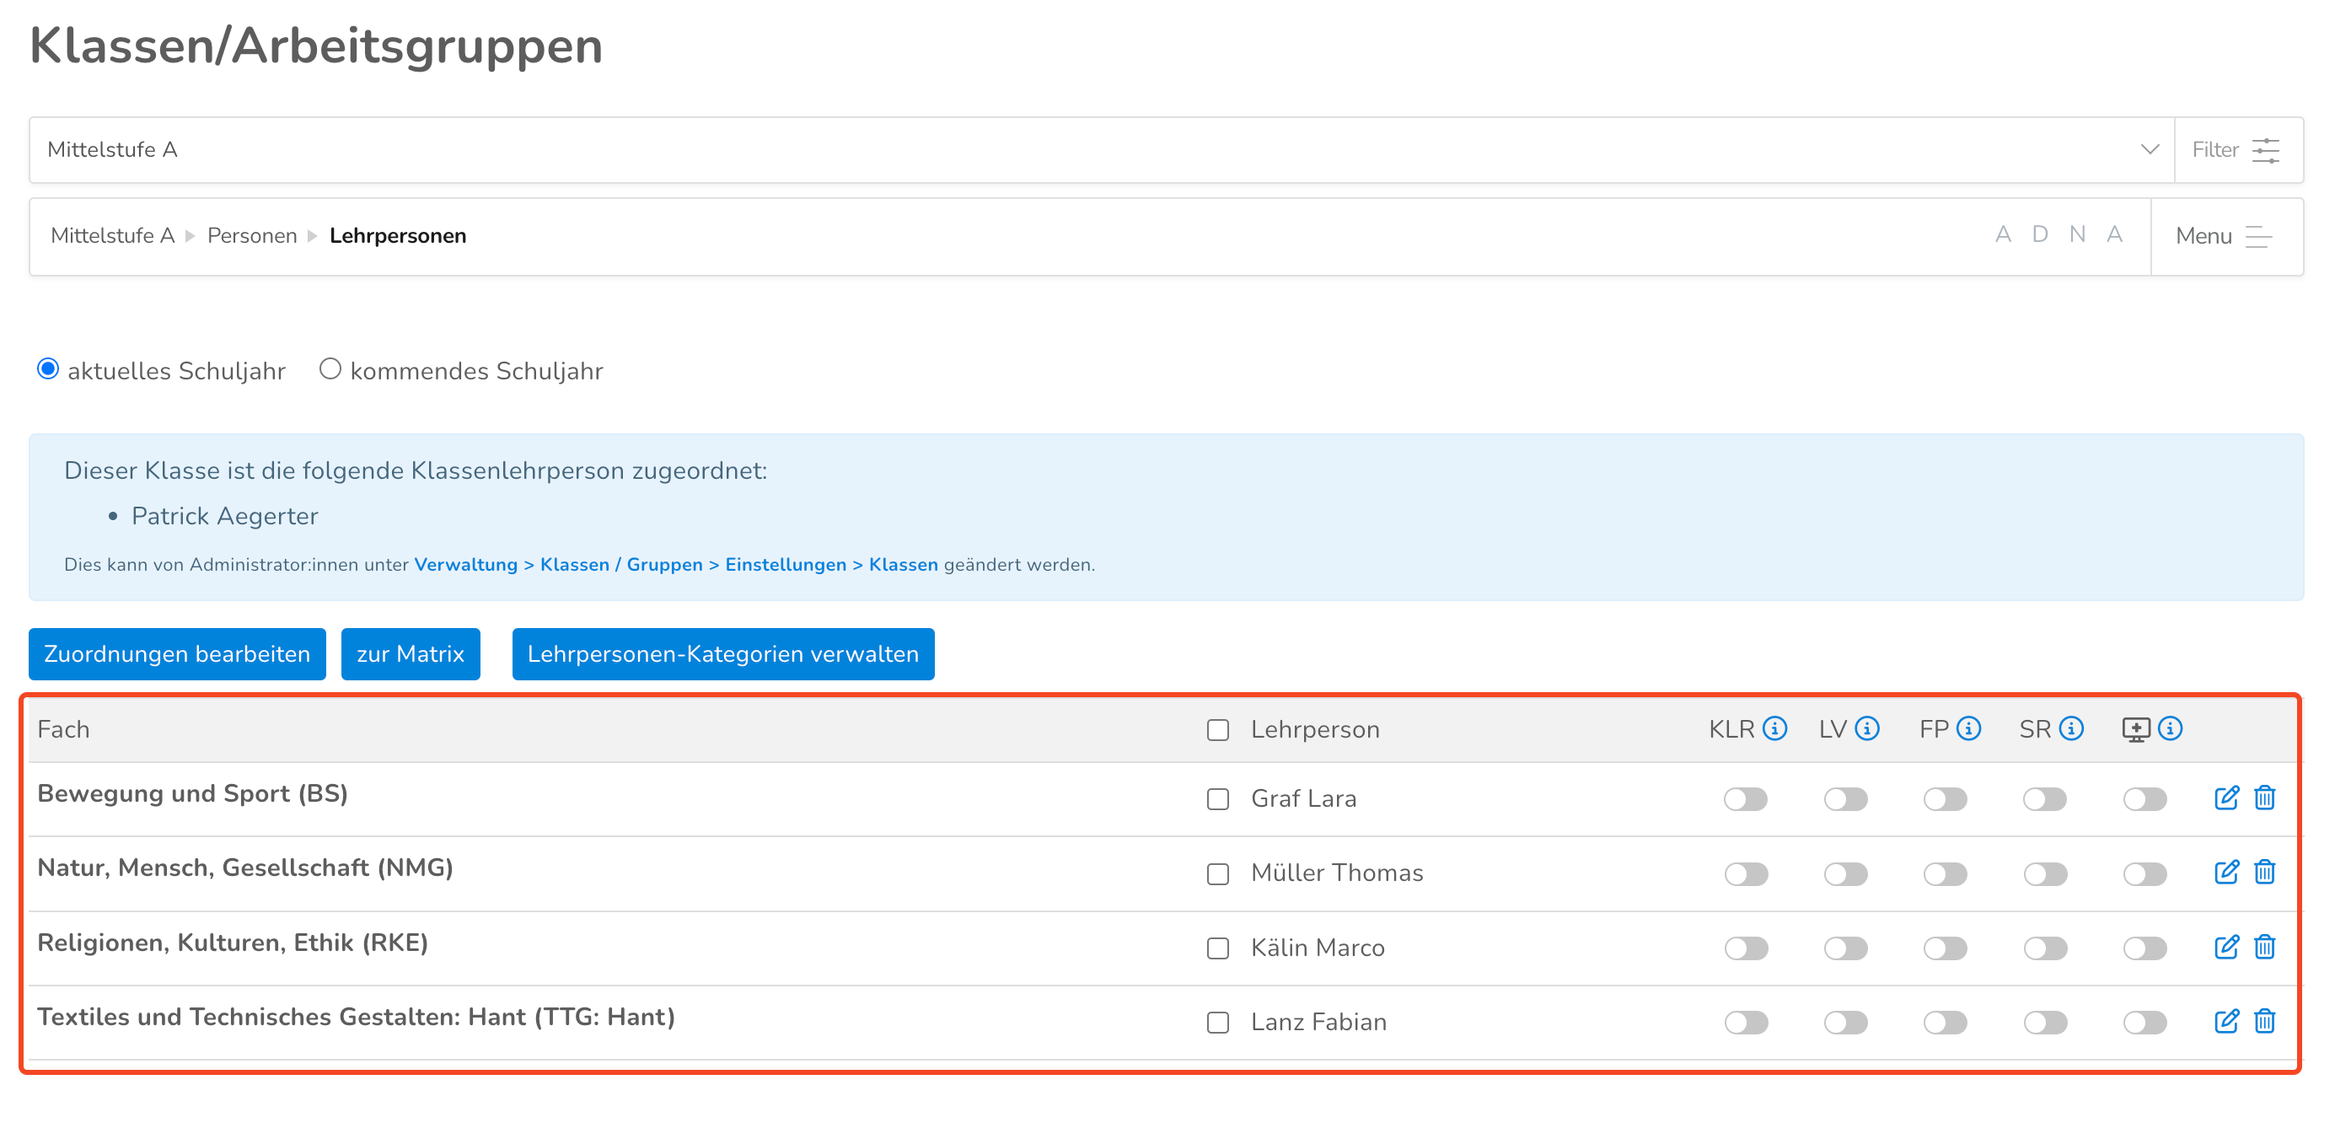Expand the Menu on breadcrumb bar
Image resolution: width=2335 pixels, height=1128 pixels.
click(2225, 236)
